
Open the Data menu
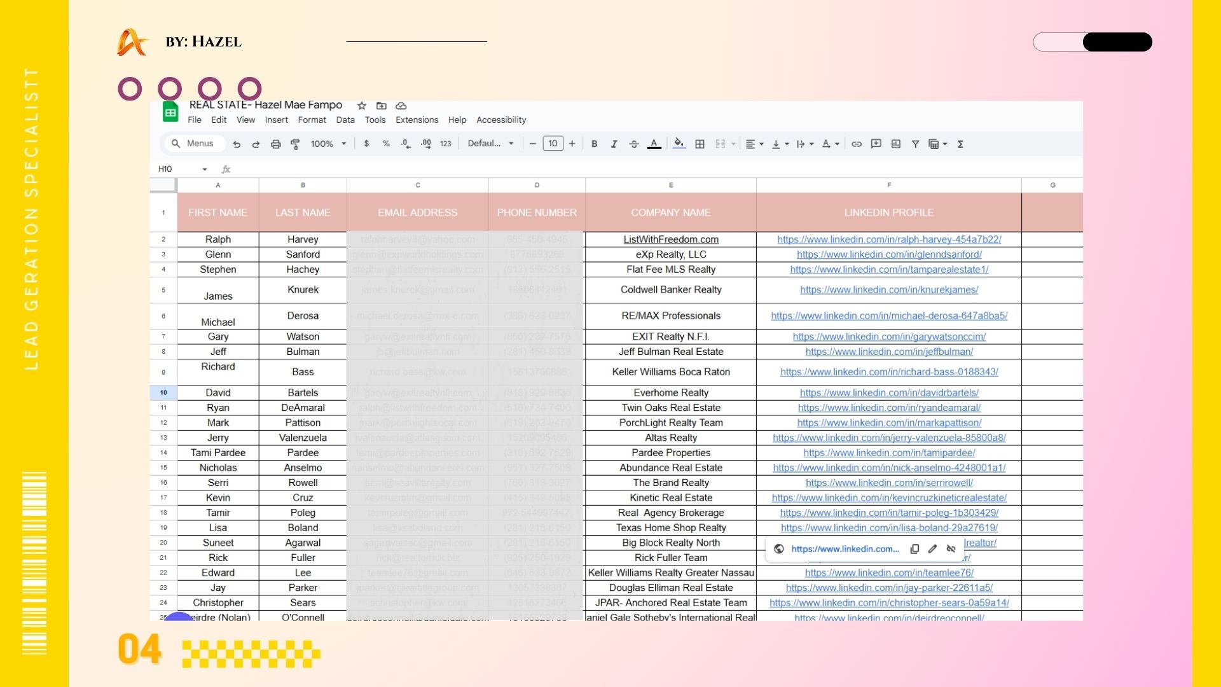[345, 120]
